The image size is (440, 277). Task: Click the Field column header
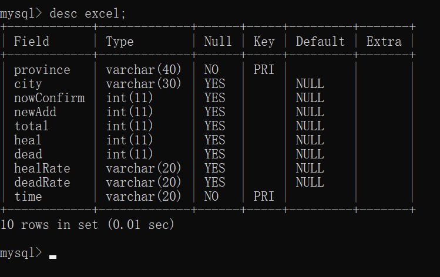[x=32, y=42]
